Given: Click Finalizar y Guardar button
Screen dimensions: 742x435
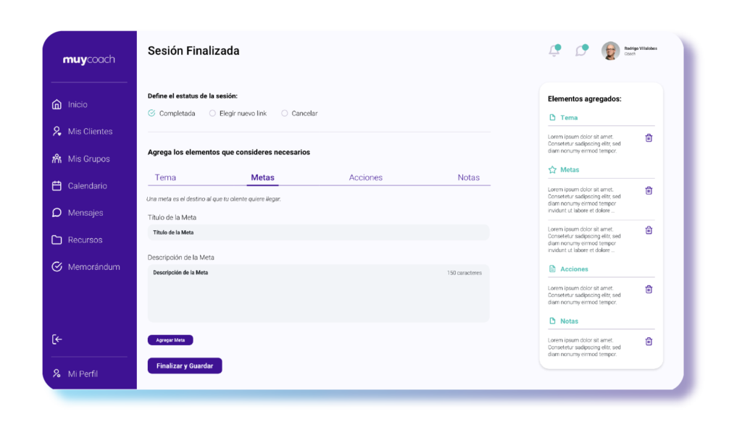Looking at the screenshot, I should [185, 366].
